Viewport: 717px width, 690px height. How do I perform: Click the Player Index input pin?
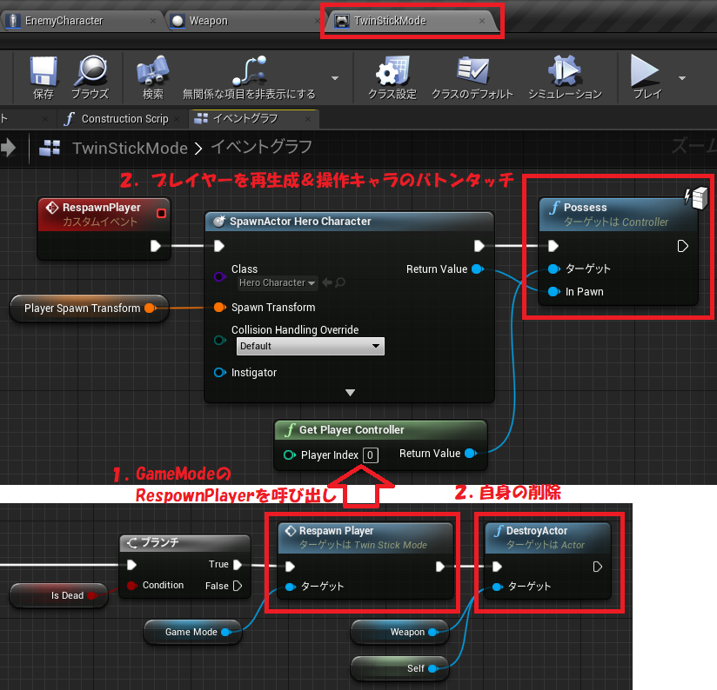click(290, 454)
